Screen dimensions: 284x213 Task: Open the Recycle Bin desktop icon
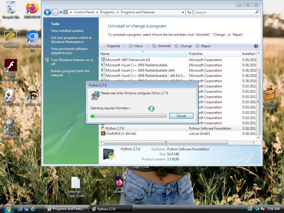click(11, 10)
